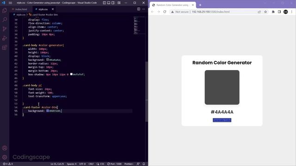The height and width of the screenshot is (166, 296).
Task: Open Chrome three-dot menu
Action: [x=292, y=12]
